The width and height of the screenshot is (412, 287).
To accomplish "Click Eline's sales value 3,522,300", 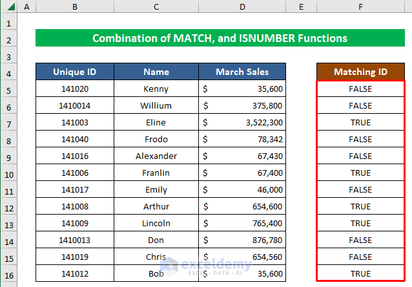I will click(242, 123).
